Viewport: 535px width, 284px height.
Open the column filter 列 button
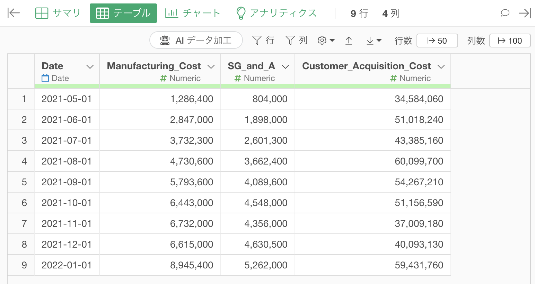[297, 41]
